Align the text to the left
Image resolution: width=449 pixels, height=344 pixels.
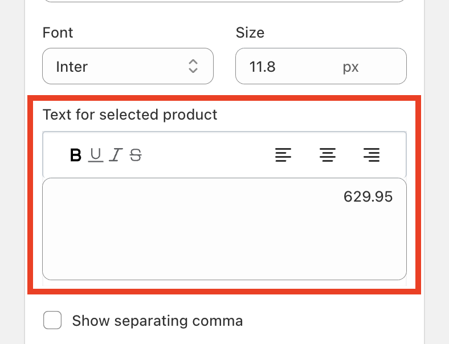[x=283, y=154]
